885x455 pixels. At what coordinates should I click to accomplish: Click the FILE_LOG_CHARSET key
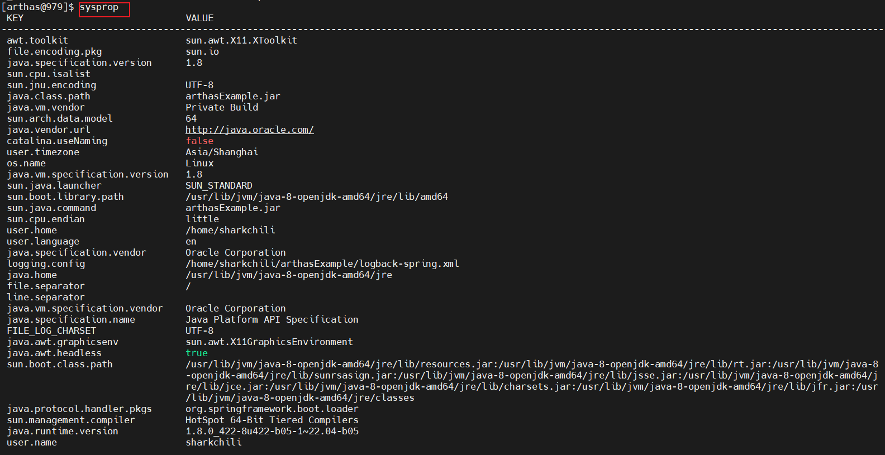click(51, 331)
